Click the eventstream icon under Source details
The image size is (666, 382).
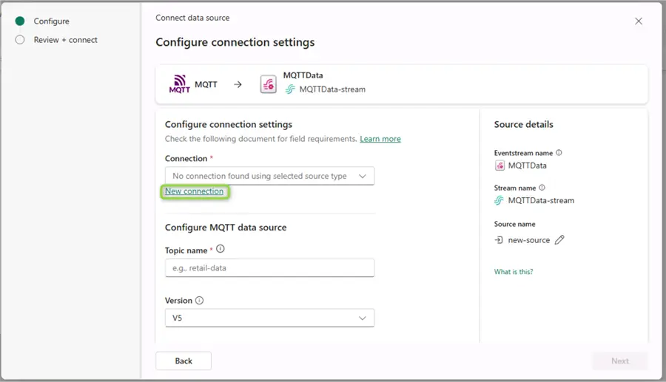click(x=499, y=166)
